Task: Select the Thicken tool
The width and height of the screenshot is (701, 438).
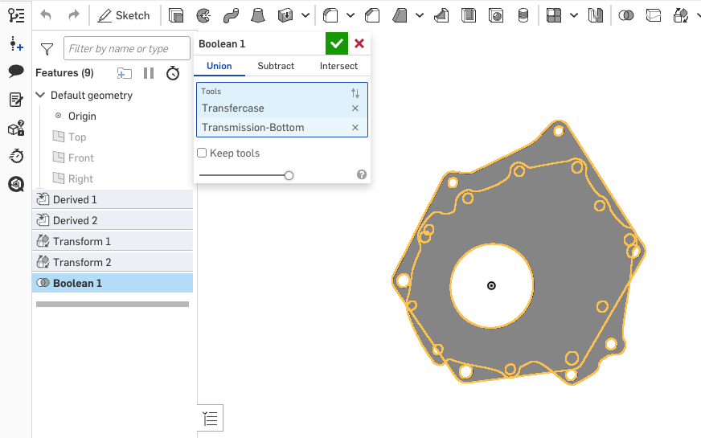Action: coord(285,15)
